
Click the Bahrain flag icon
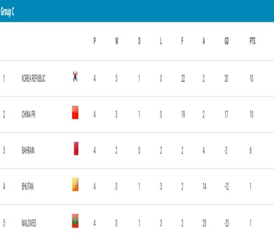[76, 148]
